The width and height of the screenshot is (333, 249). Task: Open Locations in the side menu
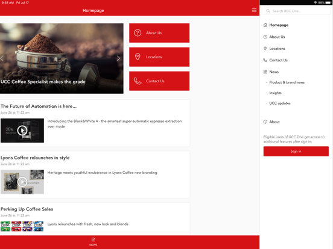click(277, 49)
